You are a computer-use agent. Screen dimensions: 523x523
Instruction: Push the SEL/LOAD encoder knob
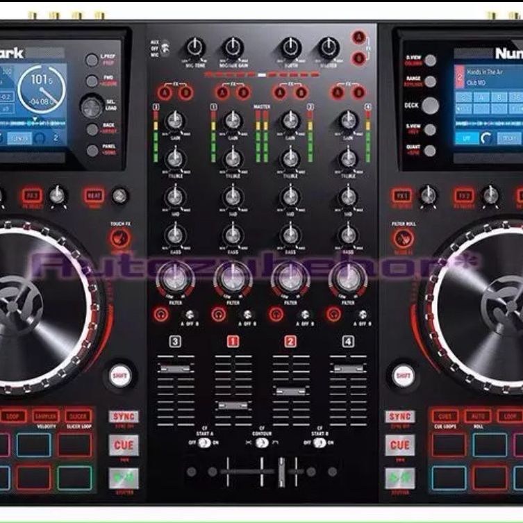click(92, 107)
